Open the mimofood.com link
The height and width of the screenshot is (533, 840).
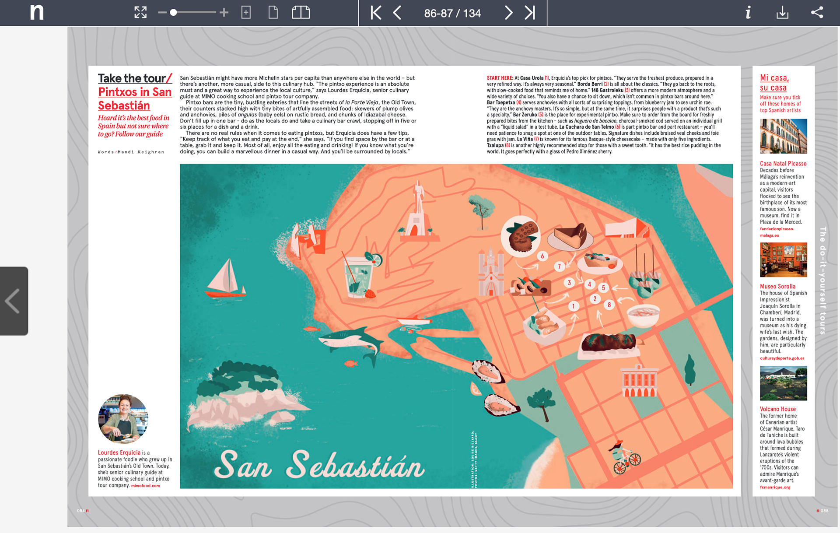145,486
